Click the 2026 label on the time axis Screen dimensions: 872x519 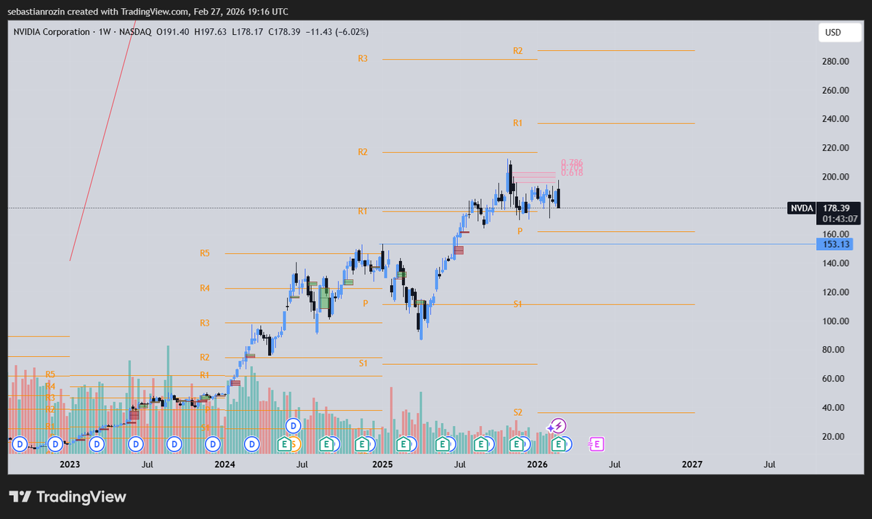tap(537, 464)
